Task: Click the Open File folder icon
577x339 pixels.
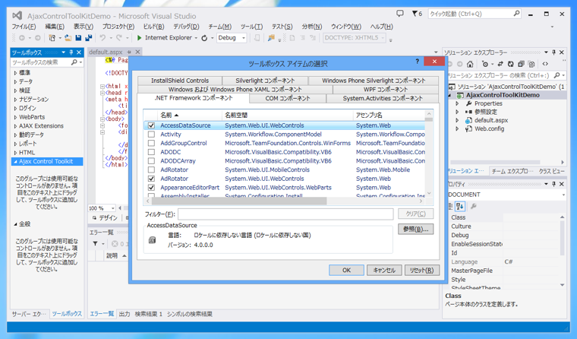Action: (x=68, y=37)
